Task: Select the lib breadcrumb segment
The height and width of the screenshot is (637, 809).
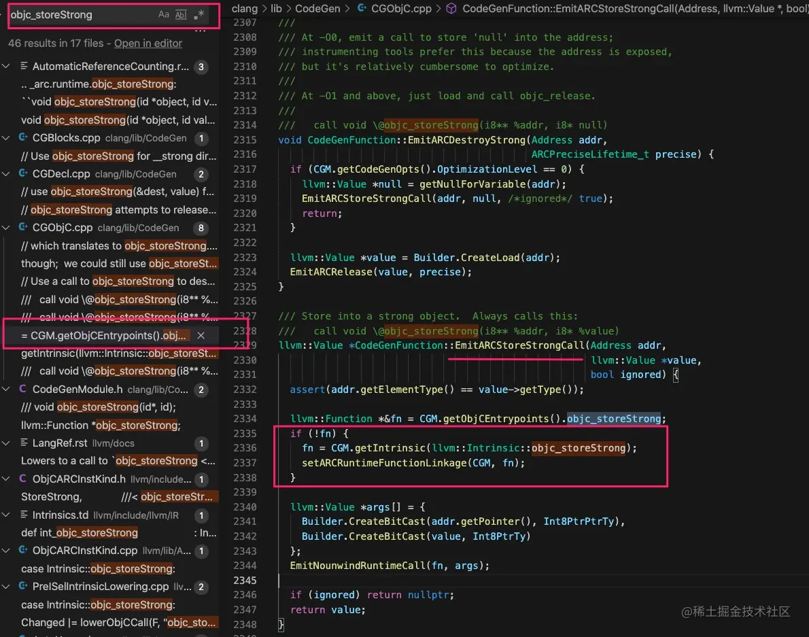Action: click(x=277, y=8)
